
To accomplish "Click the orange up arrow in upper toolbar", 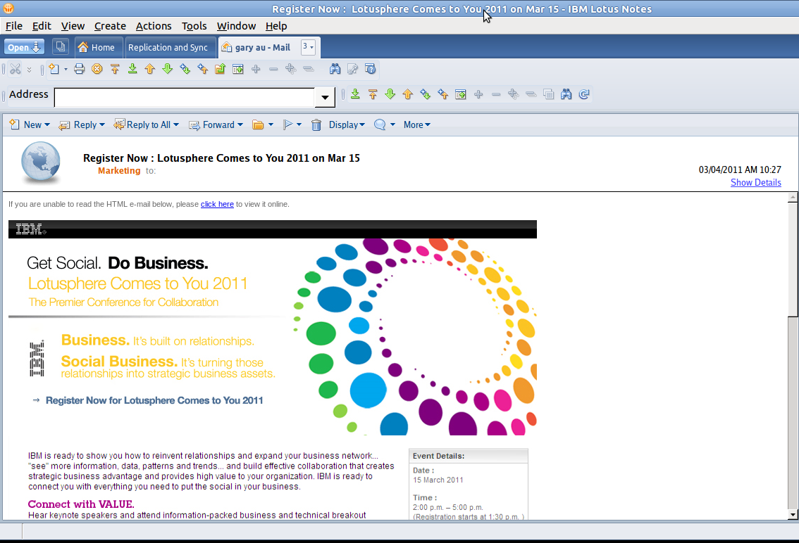I will tap(150, 69).
